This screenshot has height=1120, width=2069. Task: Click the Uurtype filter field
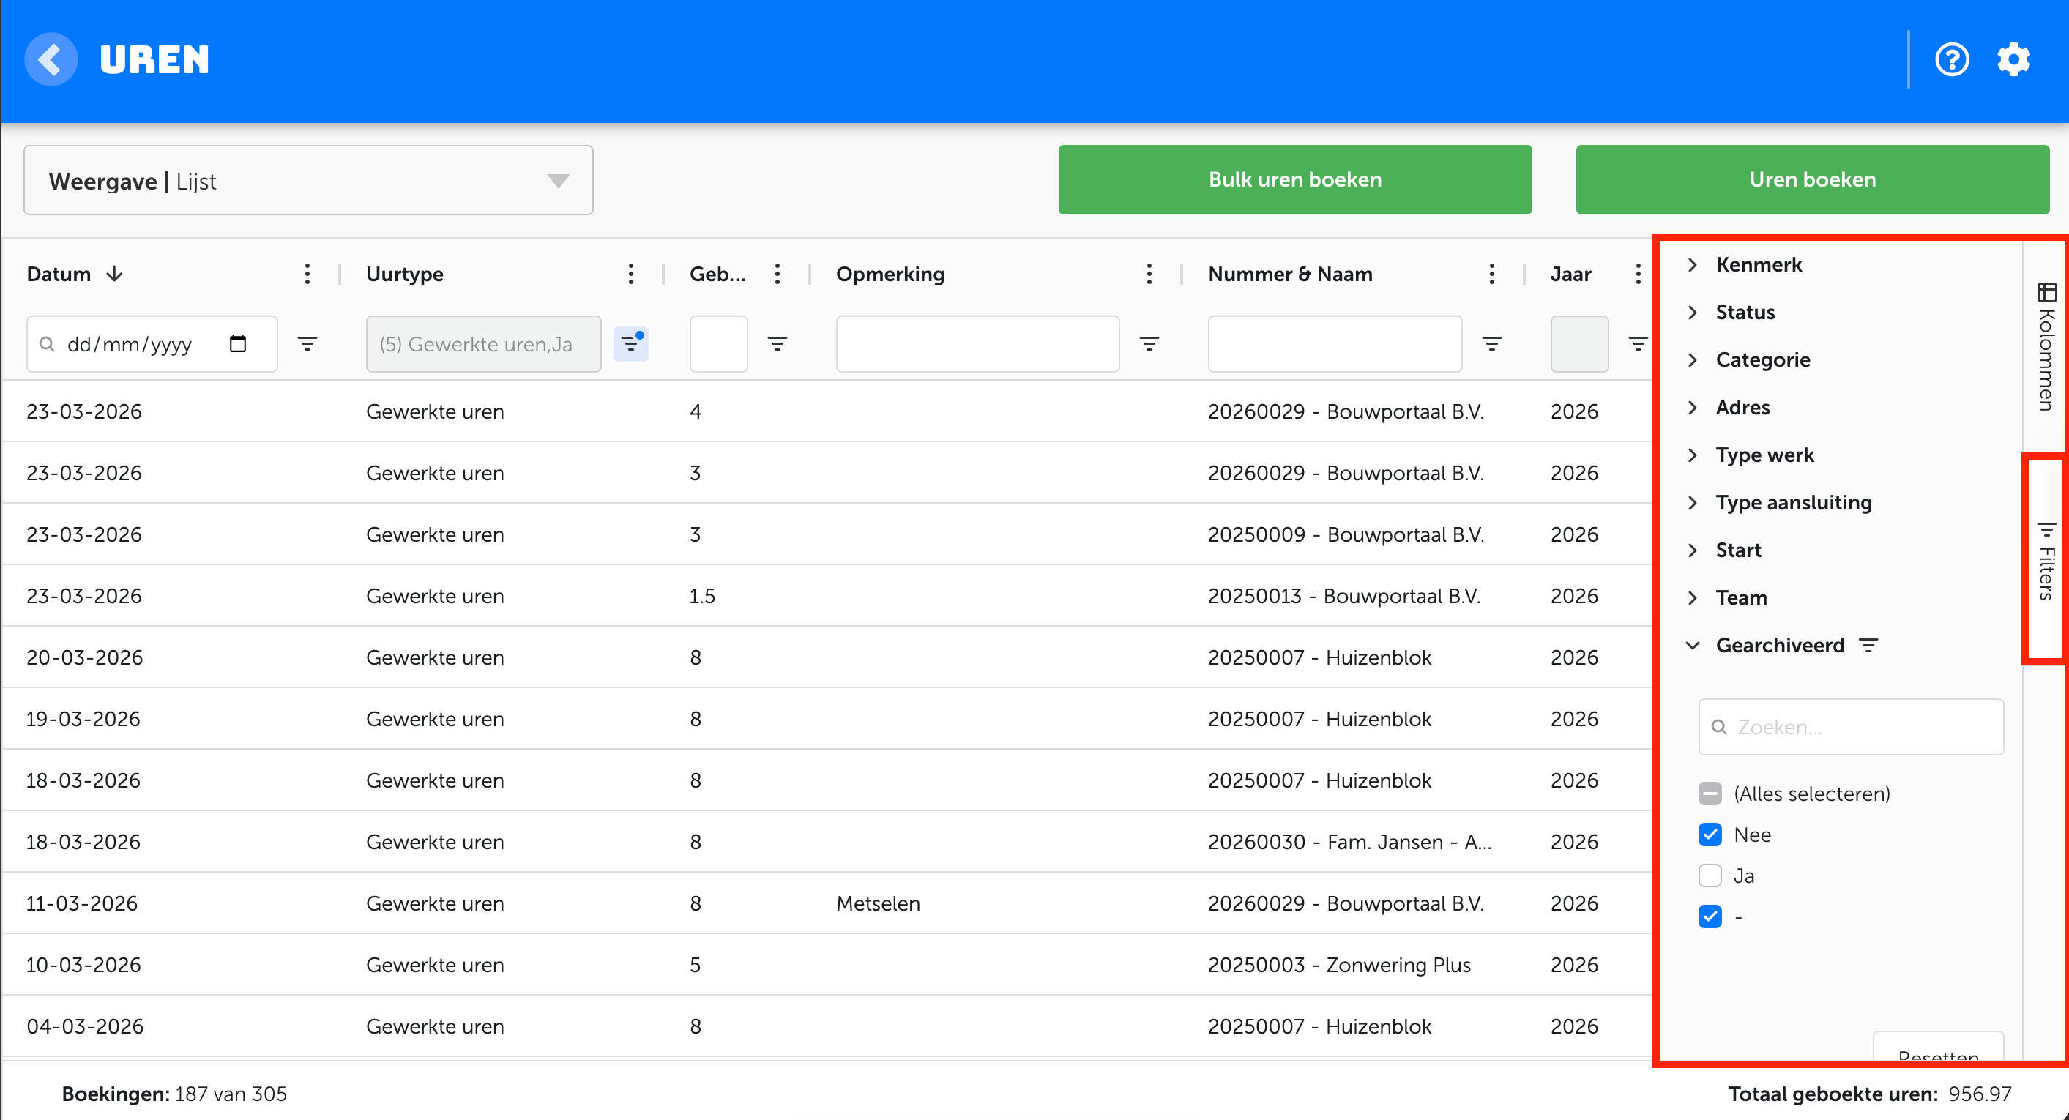pos(483,343)
